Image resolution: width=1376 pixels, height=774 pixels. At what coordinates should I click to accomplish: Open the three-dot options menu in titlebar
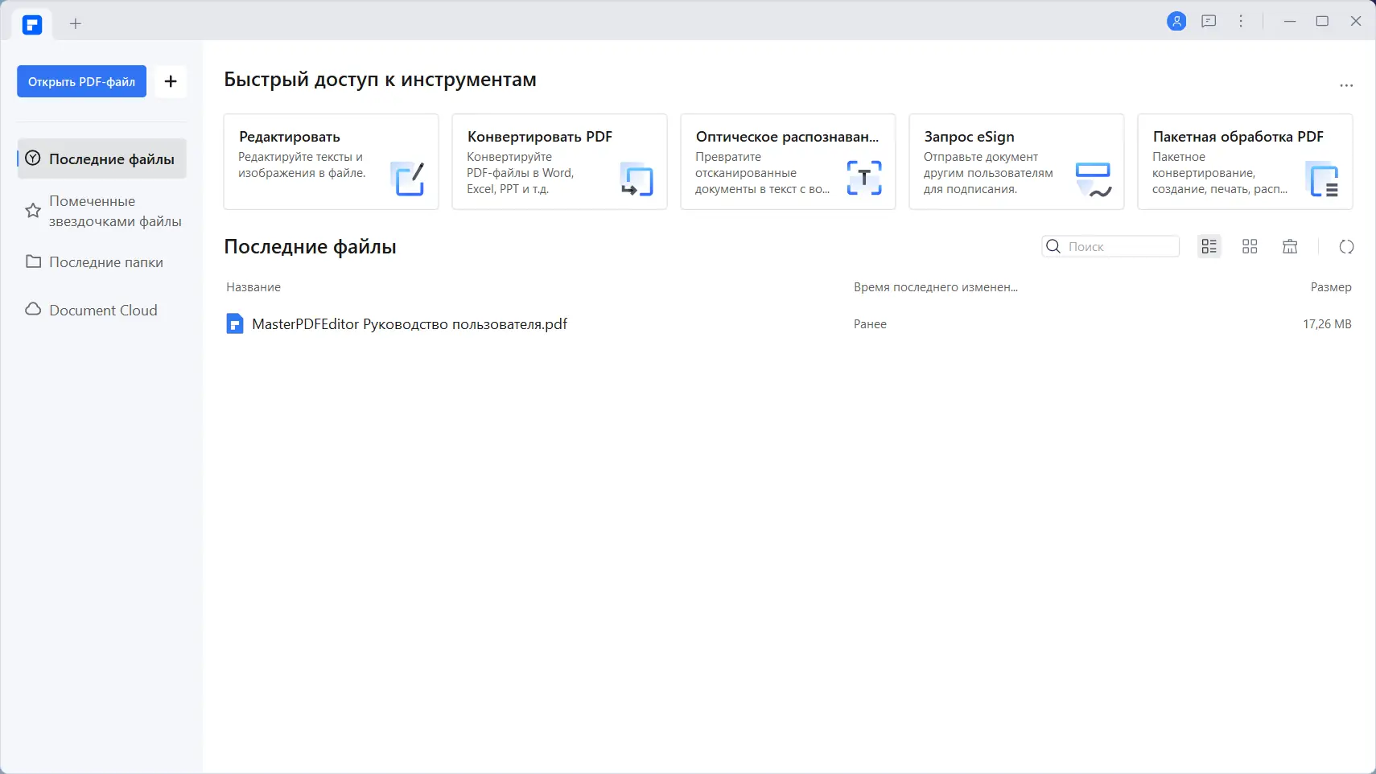coord(1241,21)
